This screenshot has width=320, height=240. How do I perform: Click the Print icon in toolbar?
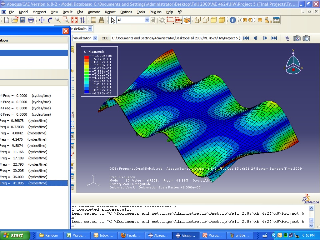(x=31, y=20)
